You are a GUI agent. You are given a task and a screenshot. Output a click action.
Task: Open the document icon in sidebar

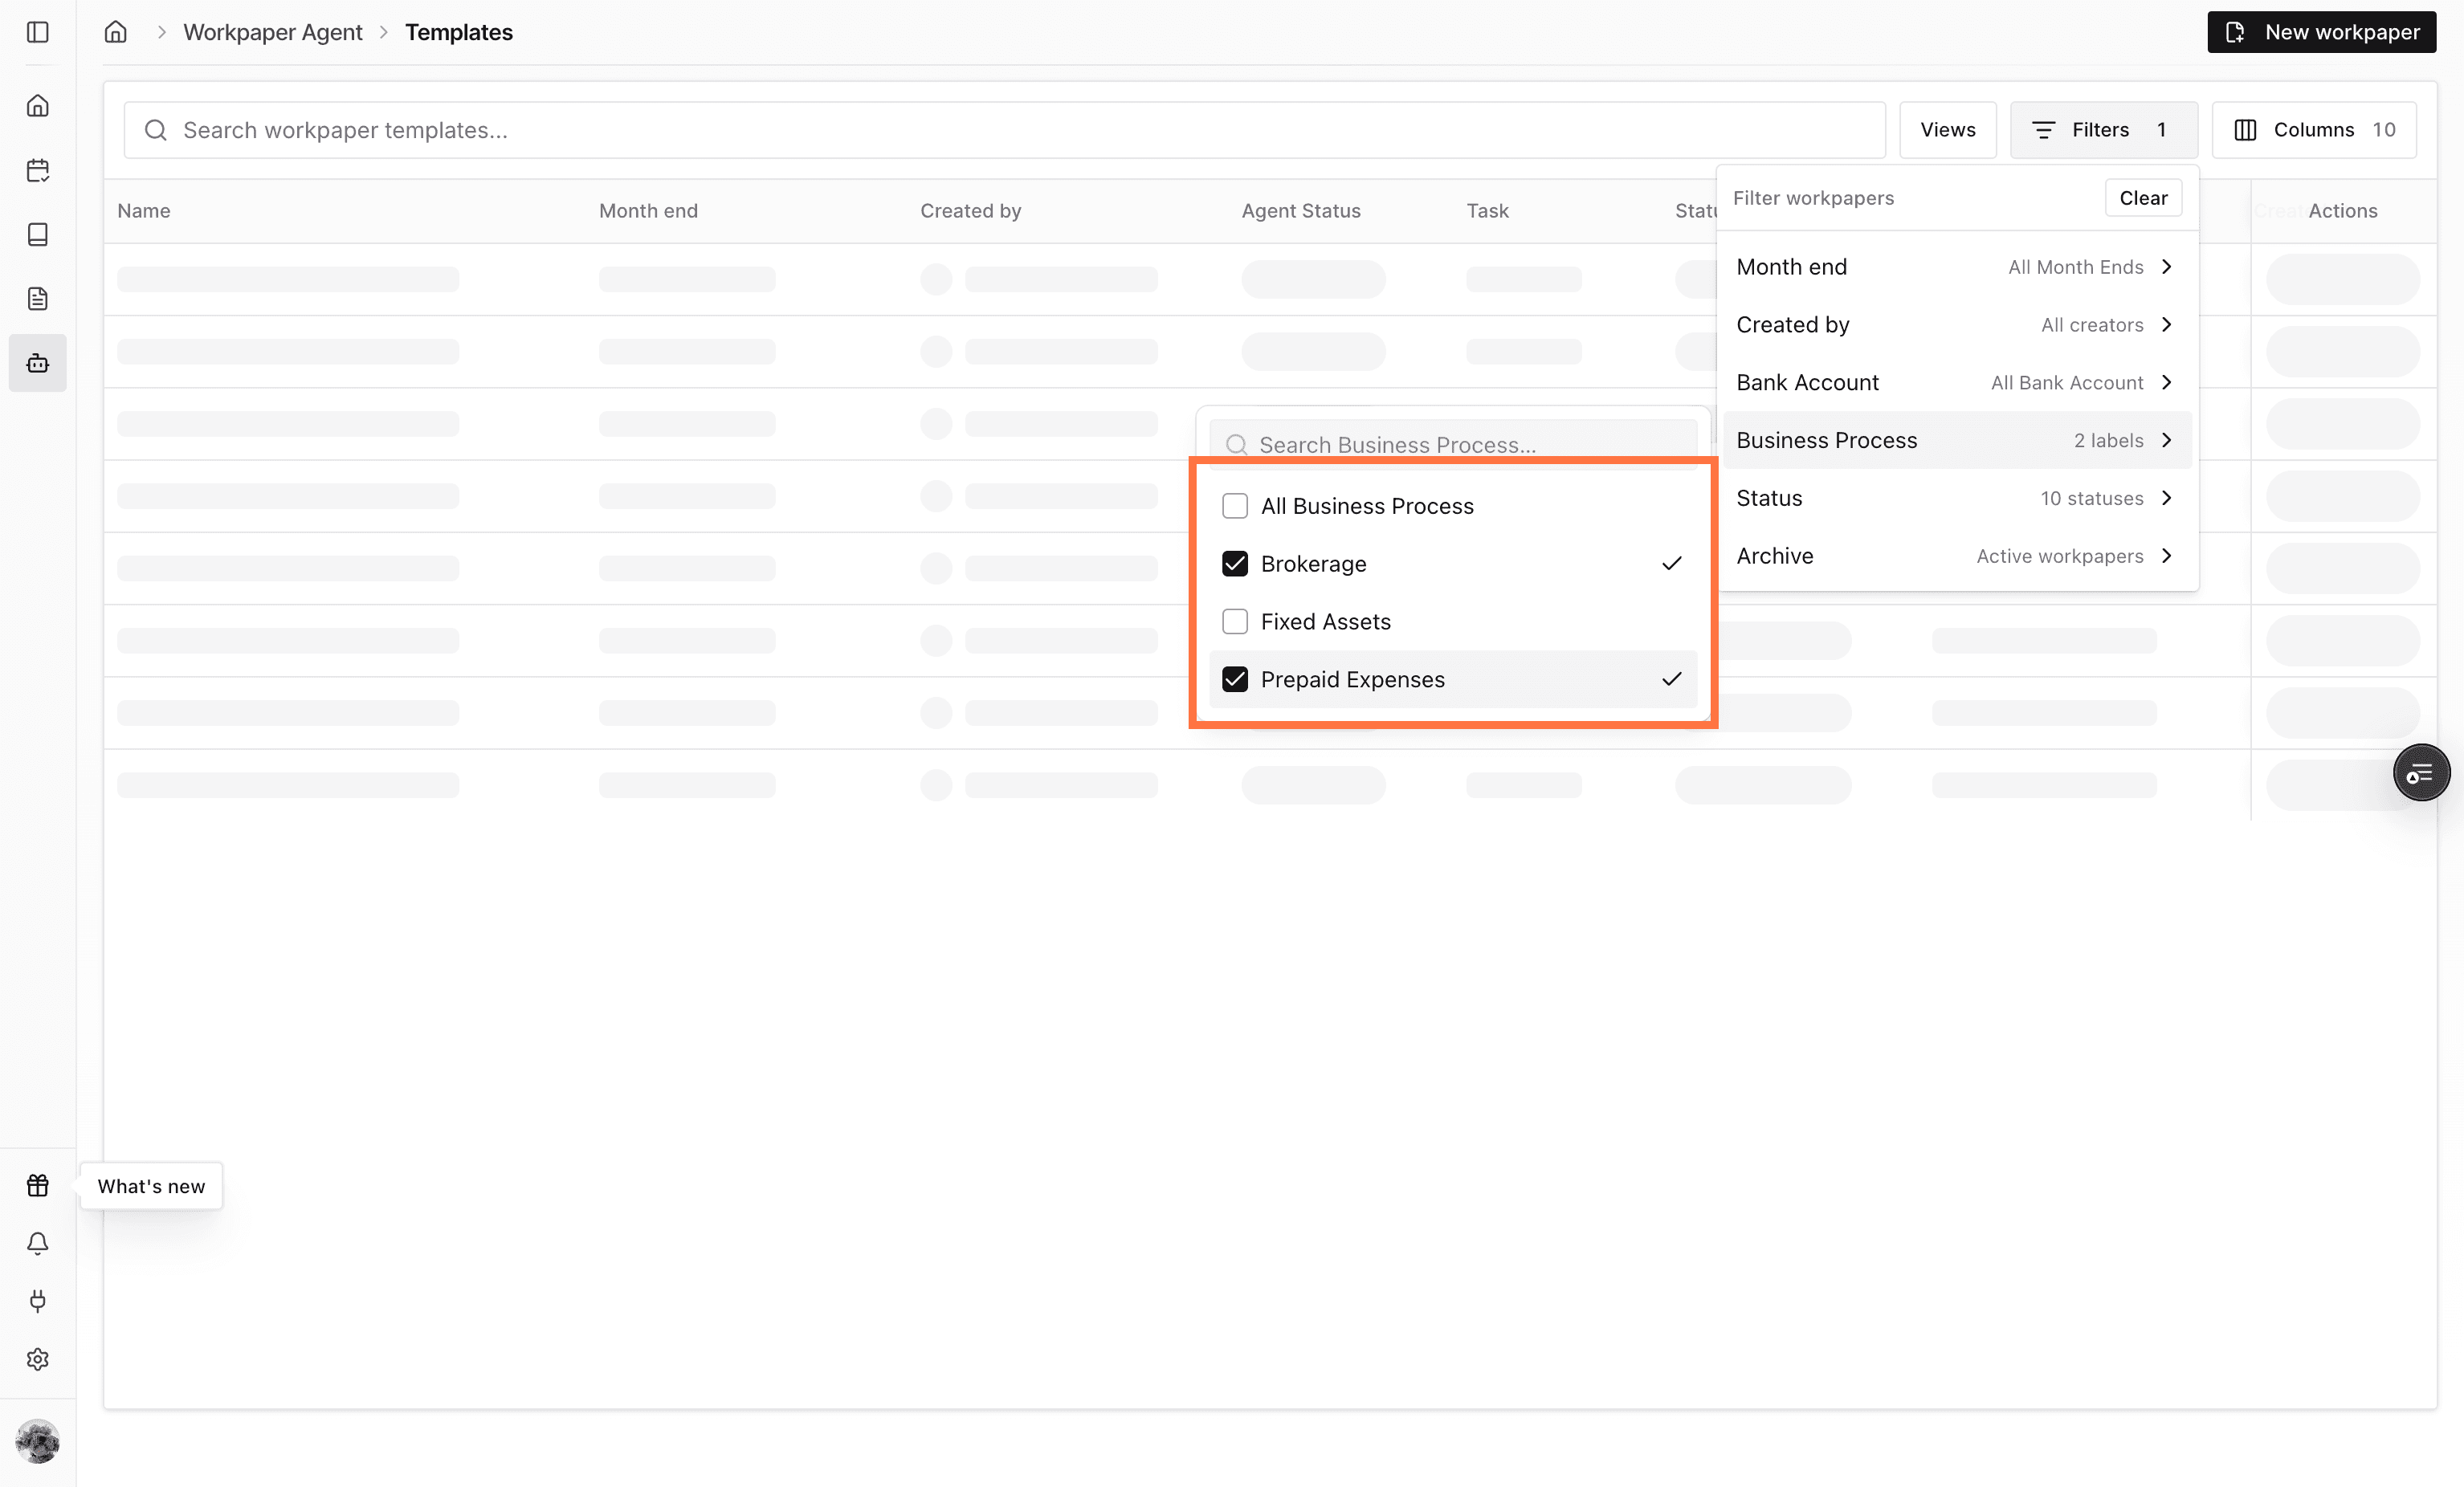click(38, 298)
